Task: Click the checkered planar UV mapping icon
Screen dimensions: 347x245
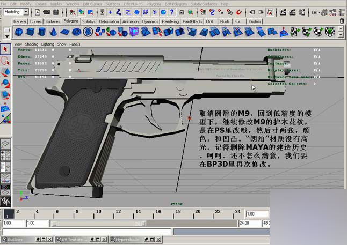Action: [295, 32]
